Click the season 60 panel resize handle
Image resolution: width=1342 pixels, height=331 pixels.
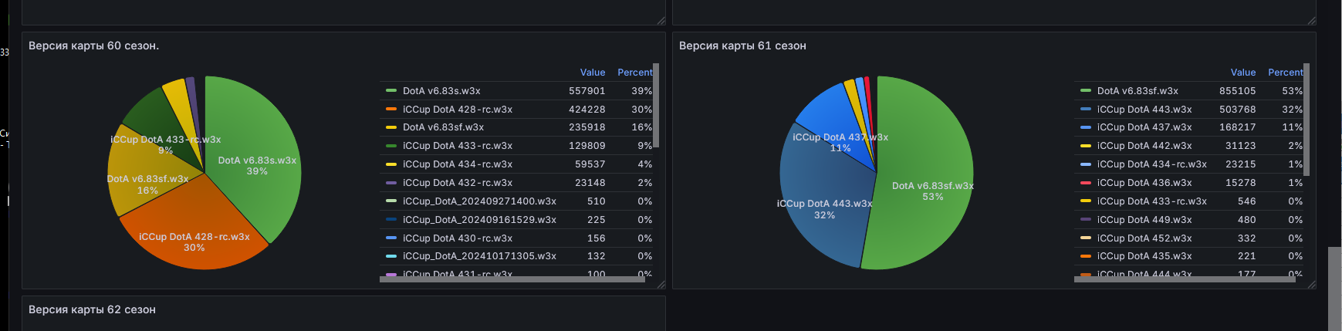[x=661, y=285]
